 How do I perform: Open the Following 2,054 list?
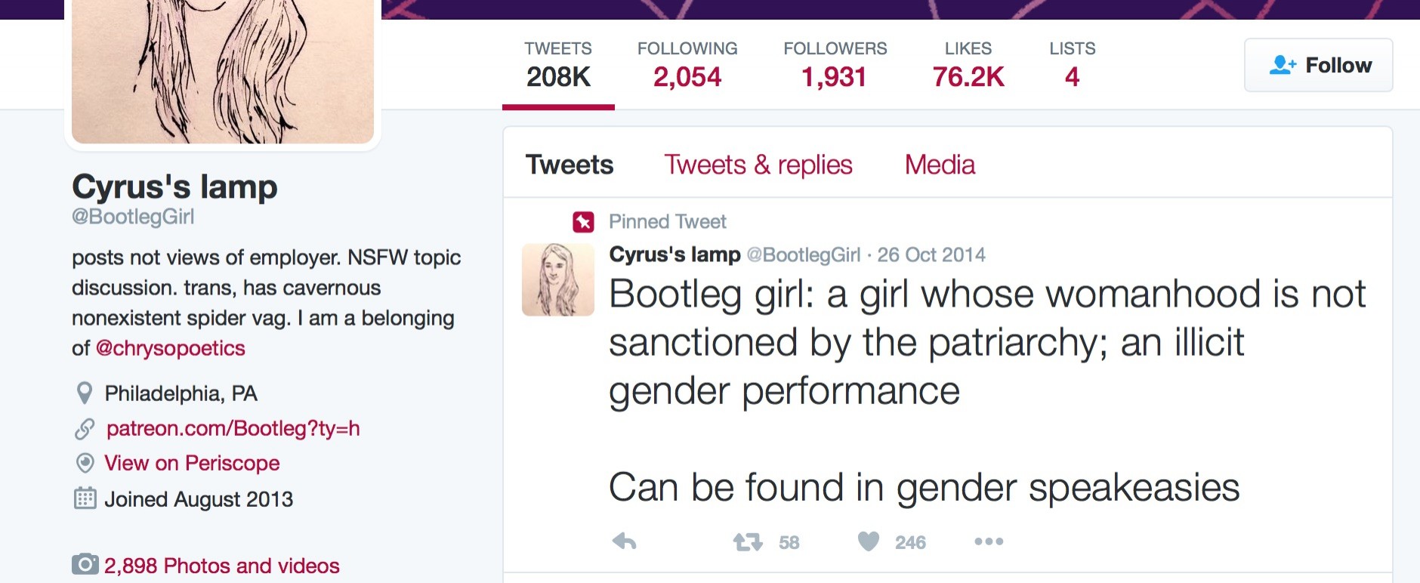point(687,65)
